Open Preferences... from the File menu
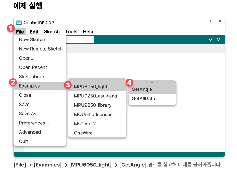Viewport: 237px width, 195px height. tap(34, 123)
